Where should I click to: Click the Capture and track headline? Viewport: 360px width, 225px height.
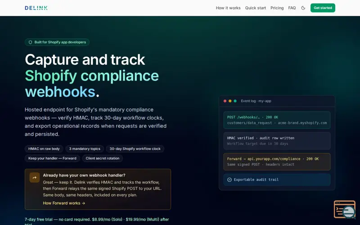(85, 60)
